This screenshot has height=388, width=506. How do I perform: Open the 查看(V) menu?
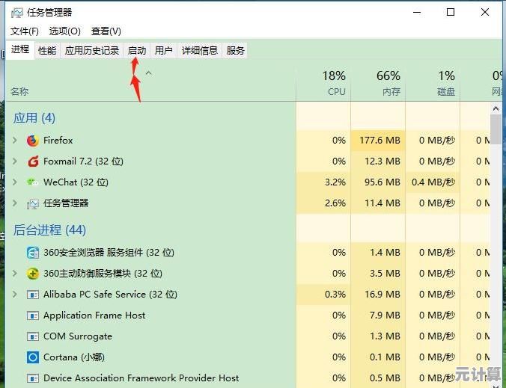[x=106, y=31]
